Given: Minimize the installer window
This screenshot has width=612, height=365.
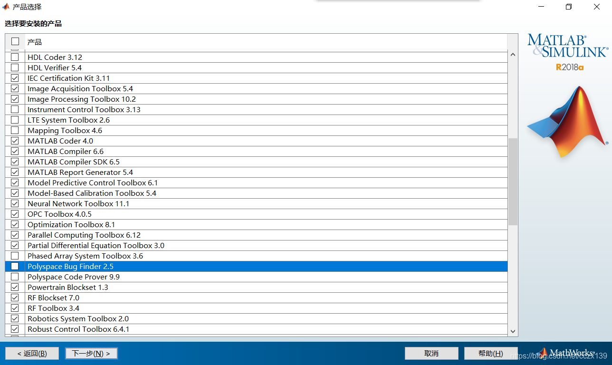Looking at the screenshot, I should coord(541,7).
